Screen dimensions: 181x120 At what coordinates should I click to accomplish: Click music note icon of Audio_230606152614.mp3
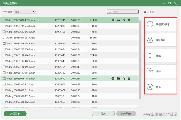(4, 37)
